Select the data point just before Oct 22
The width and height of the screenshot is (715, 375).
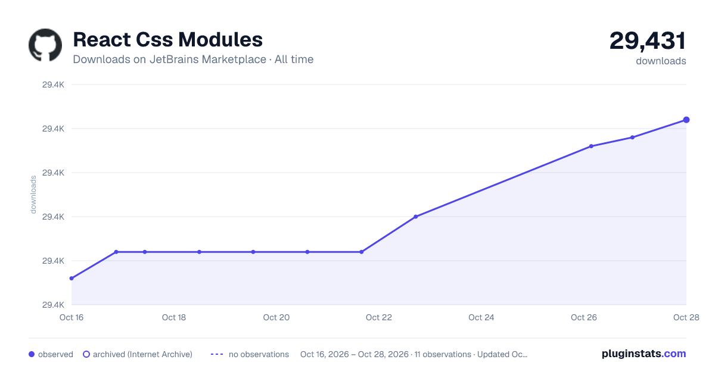click(x=361, y=252)
